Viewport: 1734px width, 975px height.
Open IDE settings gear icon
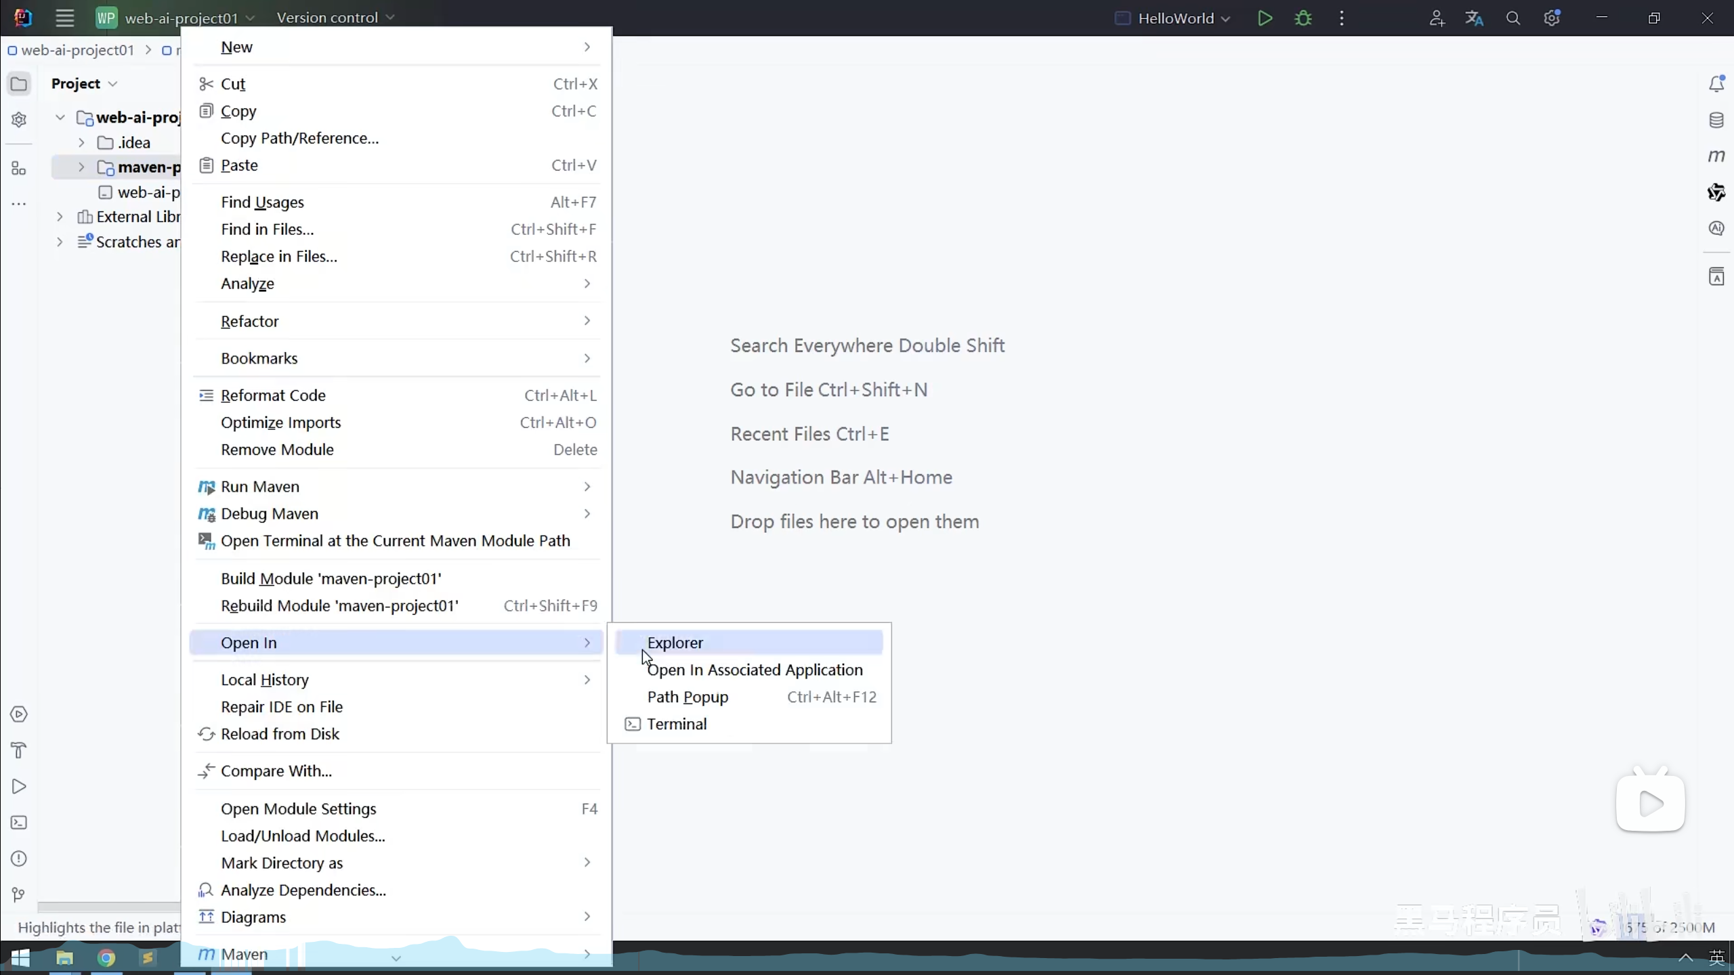coord(1552,18)
